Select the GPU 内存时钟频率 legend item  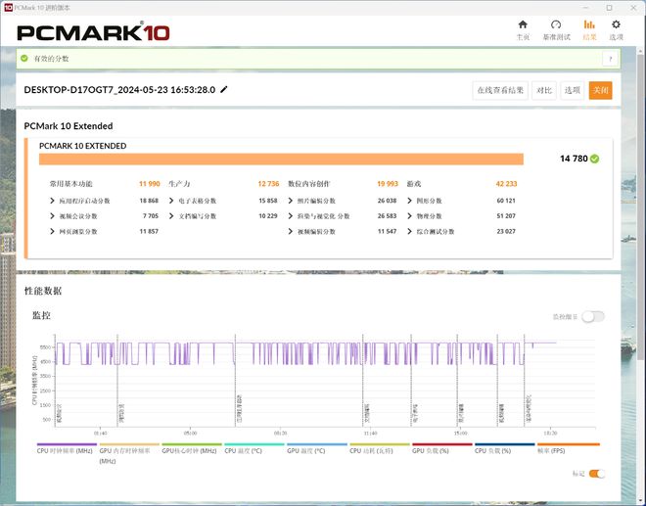tap(129, 454)
